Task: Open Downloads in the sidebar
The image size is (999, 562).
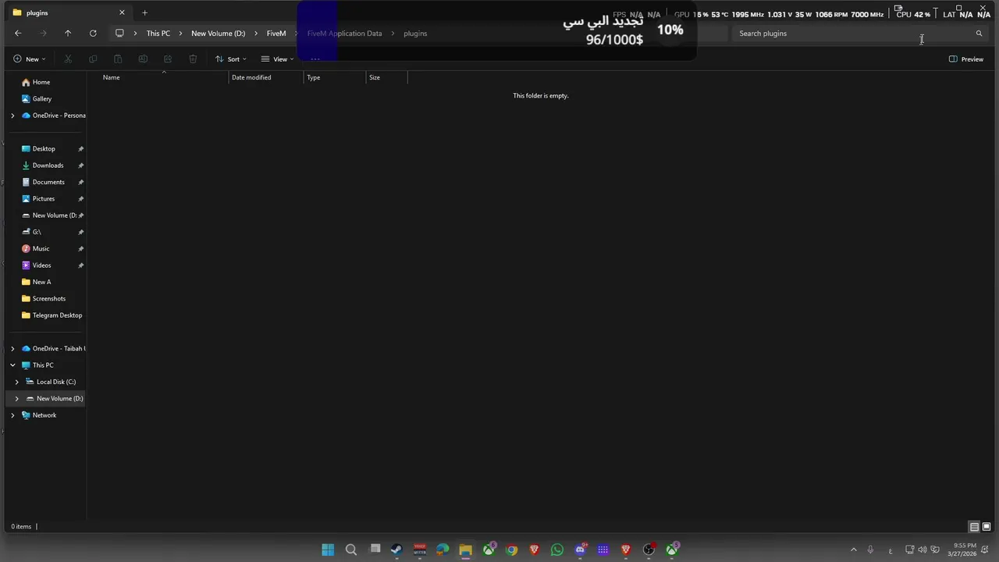Action: [x=48, y=165]
